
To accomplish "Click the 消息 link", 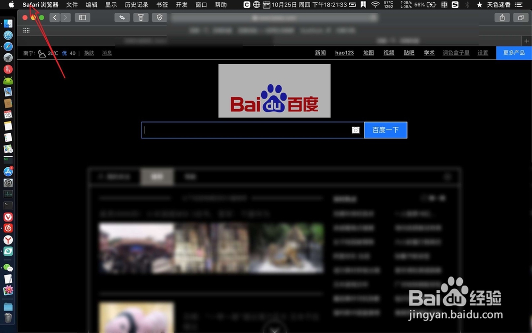I will coord(107,53).
